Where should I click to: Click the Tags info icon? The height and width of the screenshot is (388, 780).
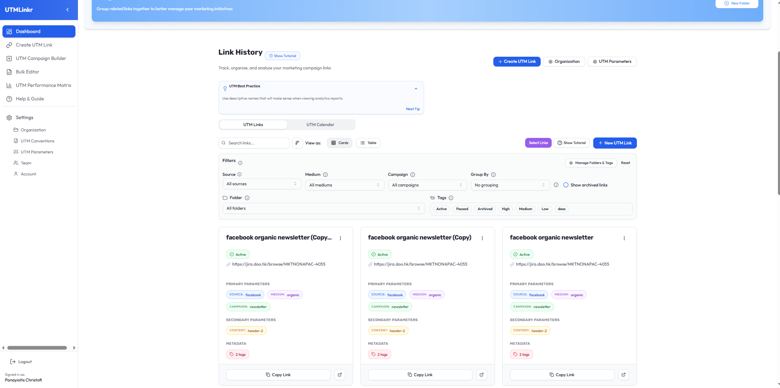click(451, 198)
